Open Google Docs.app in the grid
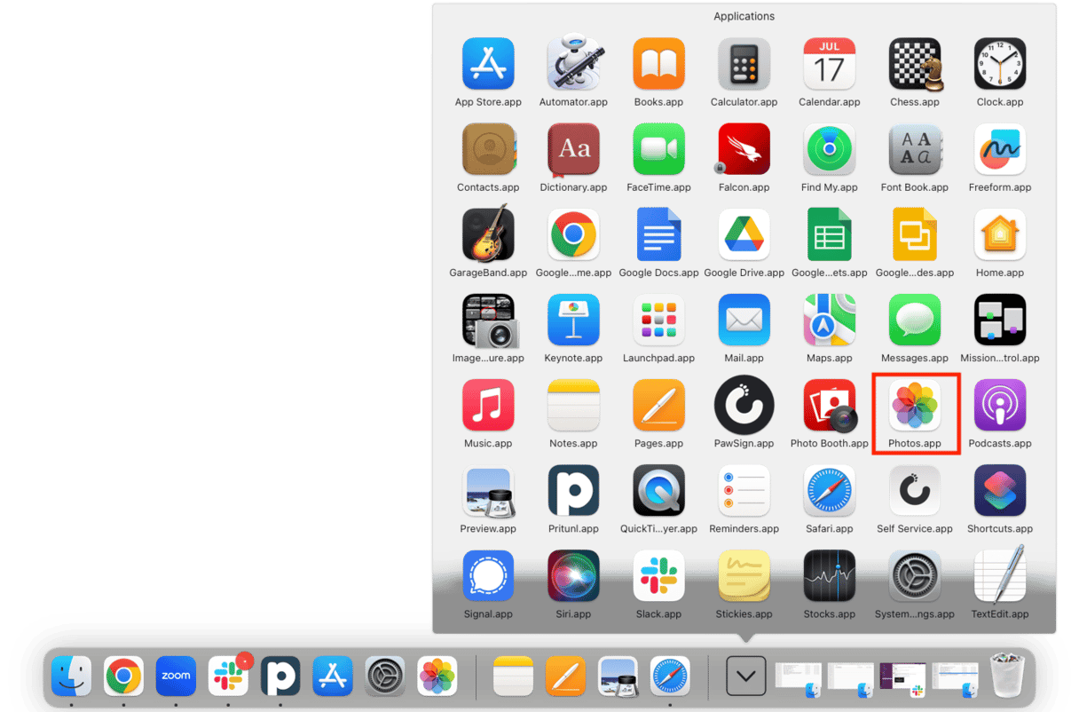The image size is (1079, 712). tap(658, 234)
